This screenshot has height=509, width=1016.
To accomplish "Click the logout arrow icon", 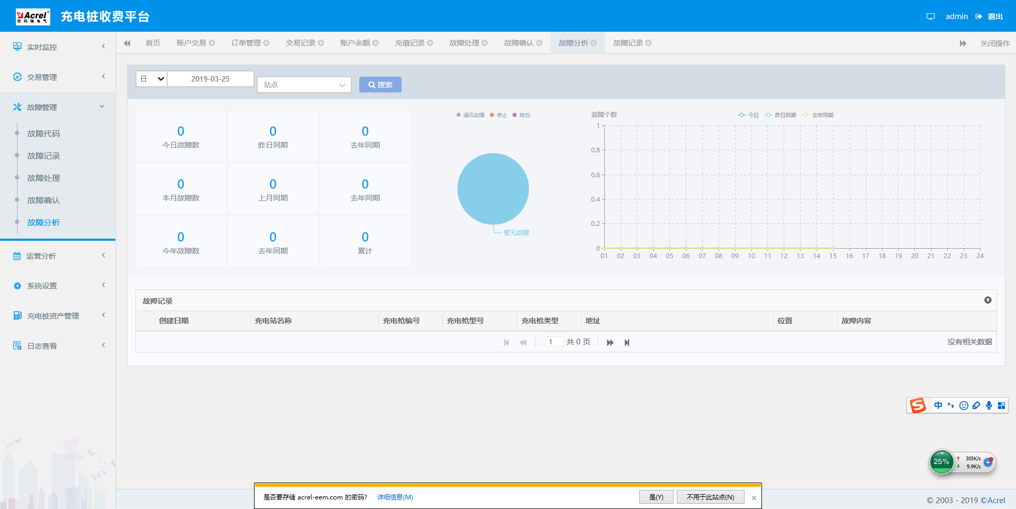I will coord(978,16).
